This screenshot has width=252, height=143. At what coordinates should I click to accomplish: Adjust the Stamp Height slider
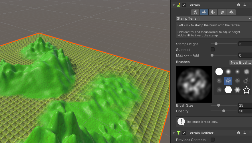coord(224,44)
